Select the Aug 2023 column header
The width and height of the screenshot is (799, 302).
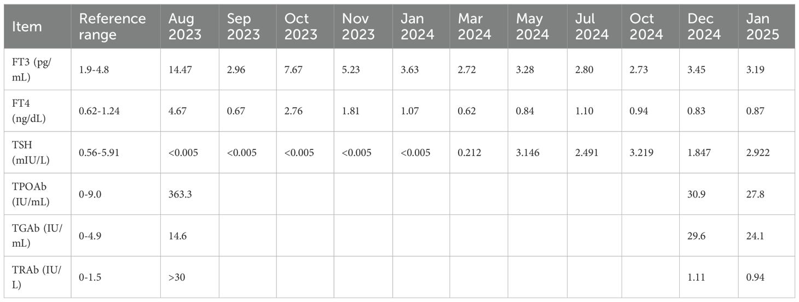(x=185, y=26)
